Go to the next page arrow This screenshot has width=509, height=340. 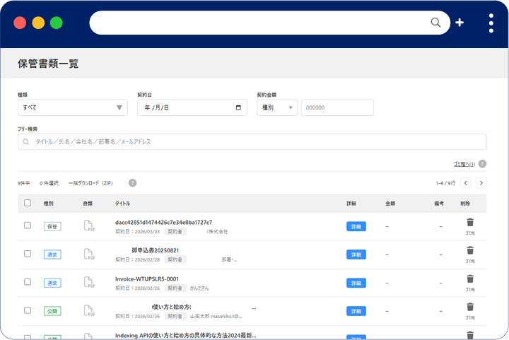[x=481, y=183]
